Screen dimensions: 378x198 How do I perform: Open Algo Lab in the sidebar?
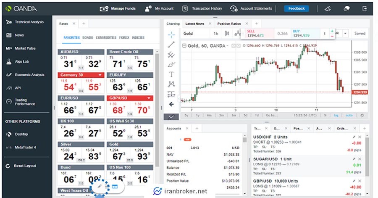(17, 61)
